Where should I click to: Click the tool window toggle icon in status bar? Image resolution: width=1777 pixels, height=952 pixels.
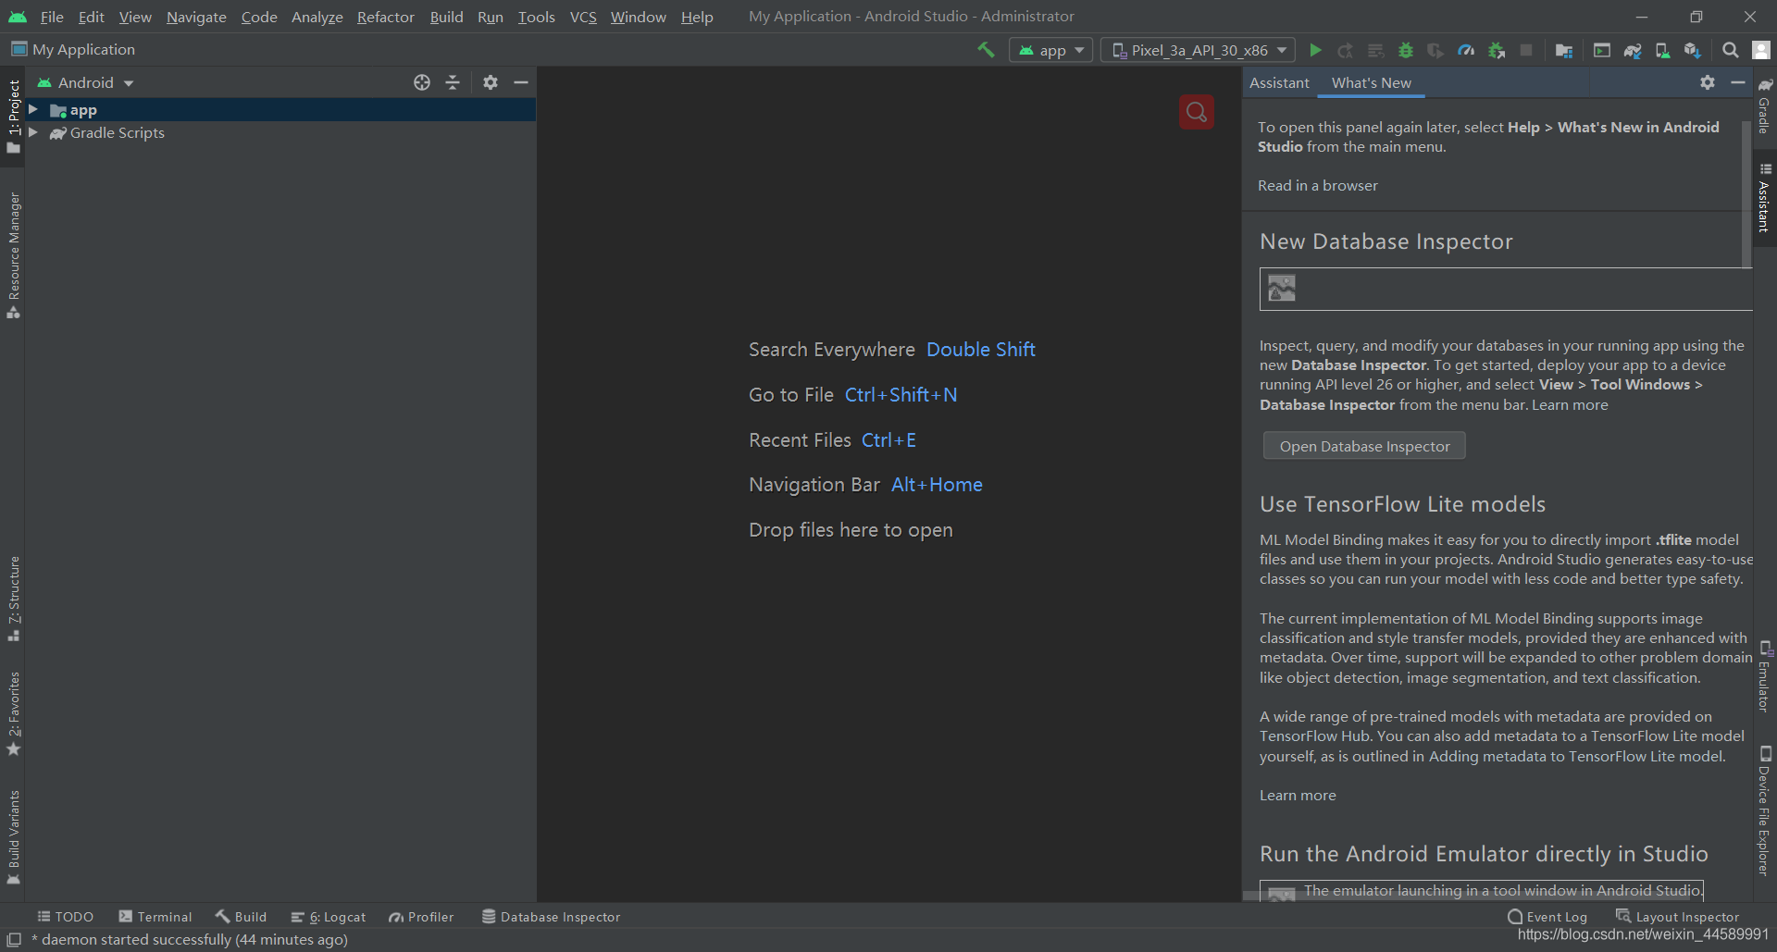pyautogui.click(x=14, y=940)
